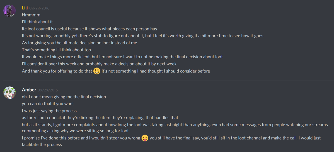Click the 09/29/2016 timestamp beside Amber
Screen dimensions: 334x152
click(x=48, y=90)
